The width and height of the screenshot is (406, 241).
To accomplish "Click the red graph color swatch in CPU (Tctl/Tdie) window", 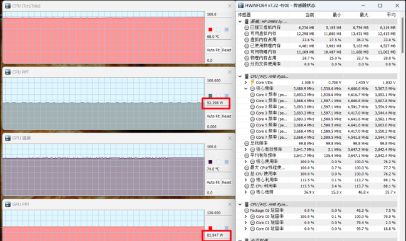I will point(210,30).
